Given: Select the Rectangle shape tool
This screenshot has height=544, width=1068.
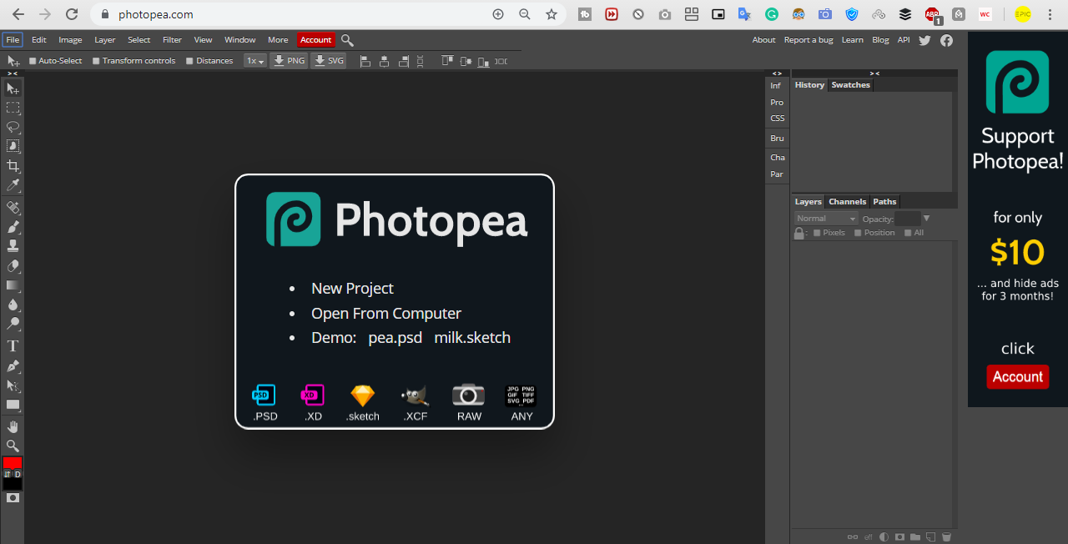Looking at the screenshot, I should (13, 405).
